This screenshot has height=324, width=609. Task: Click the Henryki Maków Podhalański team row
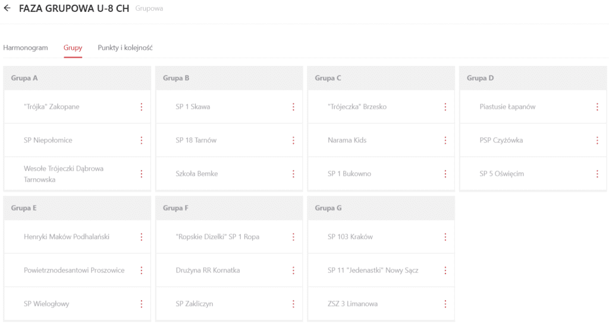tap(67, 237)
